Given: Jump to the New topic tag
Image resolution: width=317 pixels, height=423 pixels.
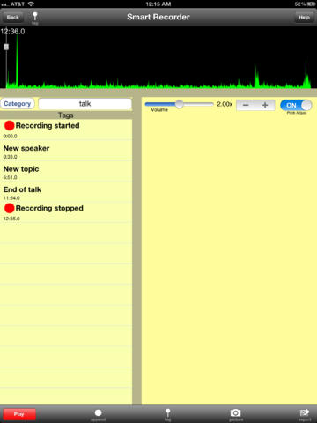Looking at the screenshot, I should (x=66, y=171).
